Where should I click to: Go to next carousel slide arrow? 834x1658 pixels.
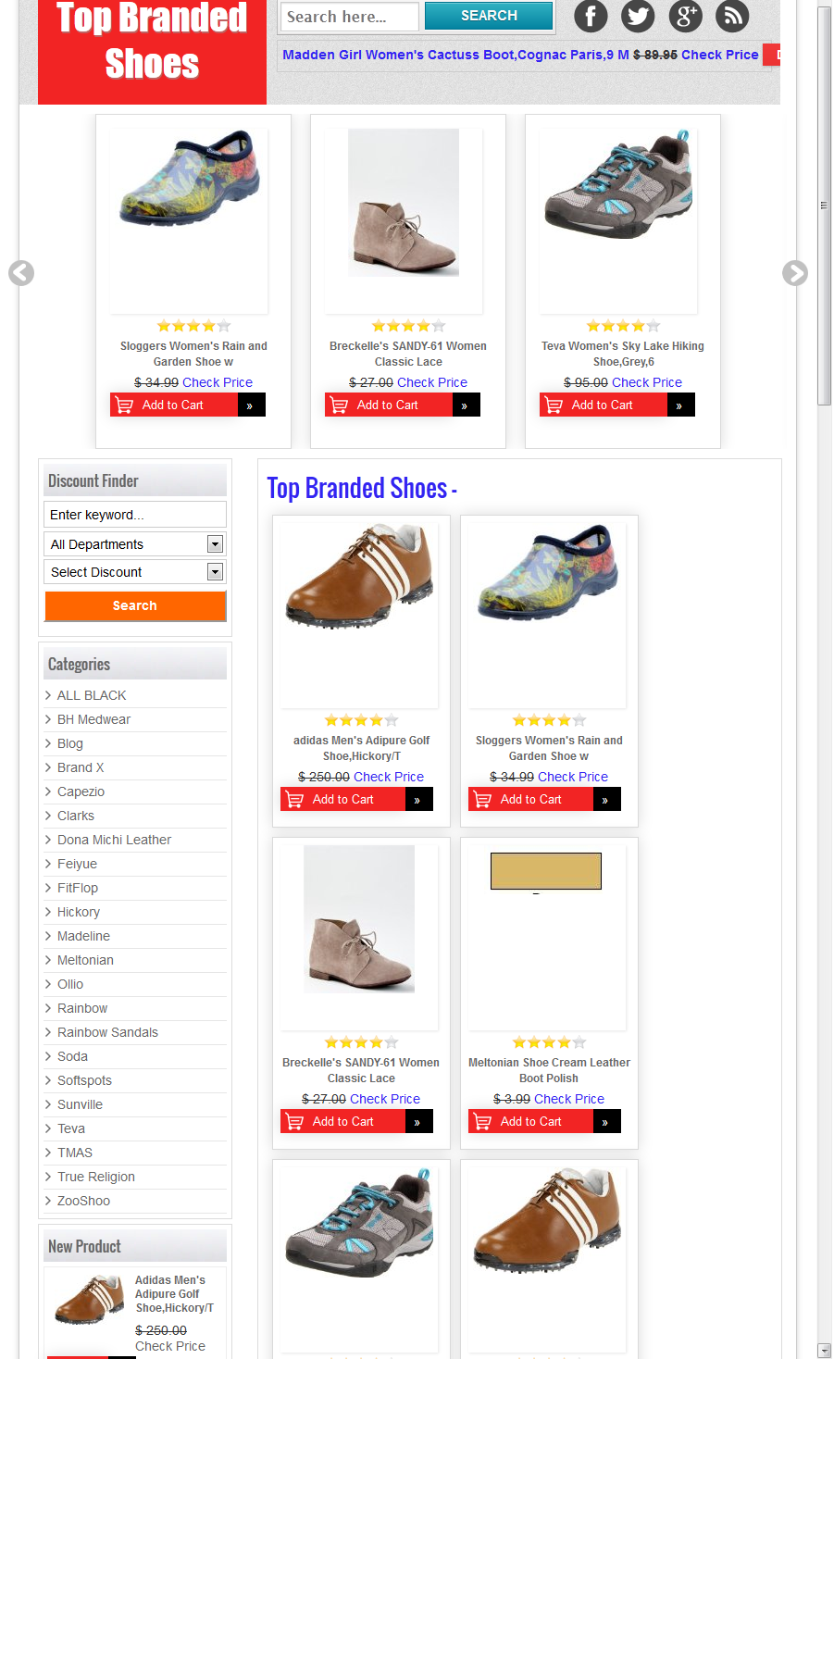tap(795, 273)
